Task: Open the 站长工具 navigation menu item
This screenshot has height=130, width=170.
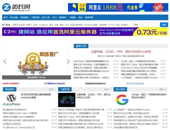Action: [x=46, y=17]
